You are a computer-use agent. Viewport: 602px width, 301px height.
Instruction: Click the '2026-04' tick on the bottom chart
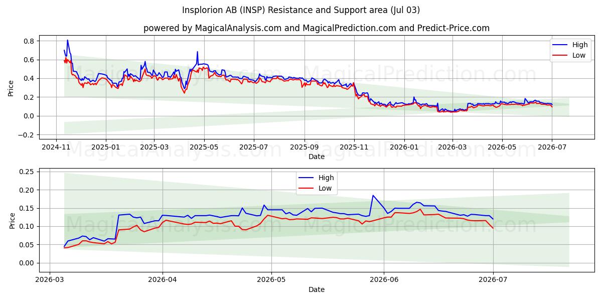[x=163, y=280]
